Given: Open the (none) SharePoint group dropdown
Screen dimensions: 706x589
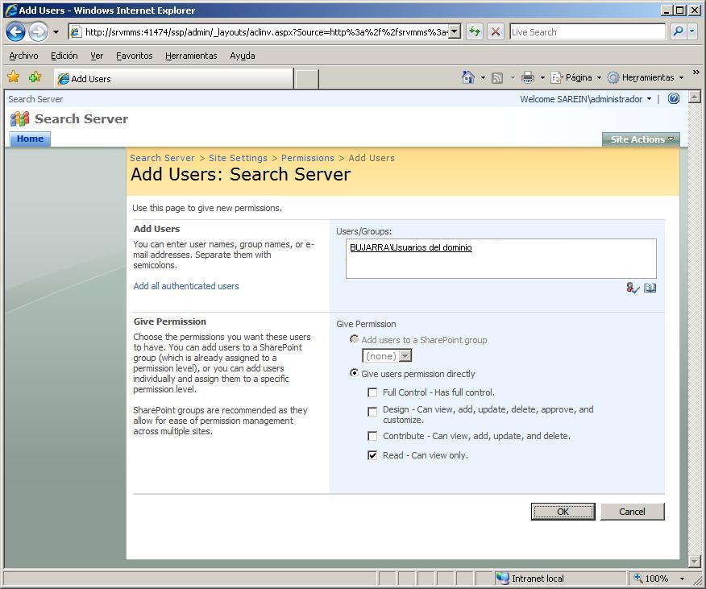Looking at the screenshot, I should click(387, 356).
